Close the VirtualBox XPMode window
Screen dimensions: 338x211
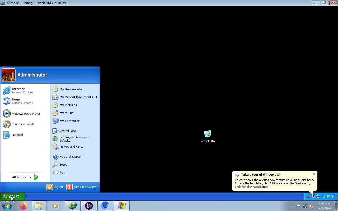click(333, 3)
